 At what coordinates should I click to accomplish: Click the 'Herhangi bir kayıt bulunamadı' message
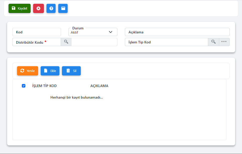[x=77, y=97]
